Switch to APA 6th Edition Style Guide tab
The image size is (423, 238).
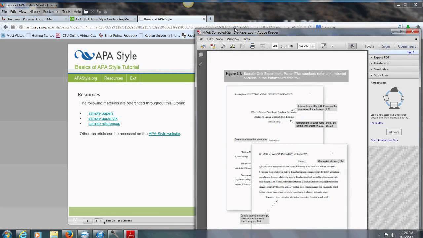coord(102,19)
